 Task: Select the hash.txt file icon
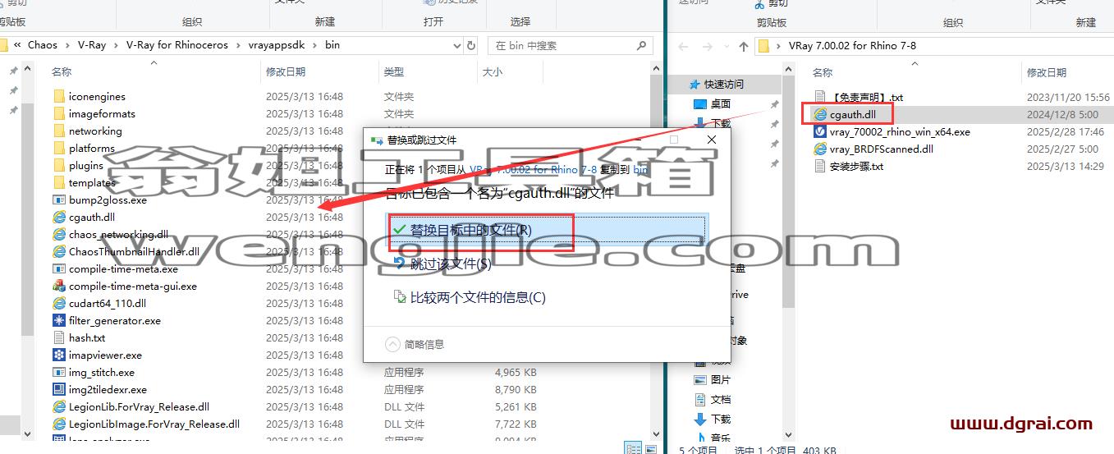(x=59, y=337)
